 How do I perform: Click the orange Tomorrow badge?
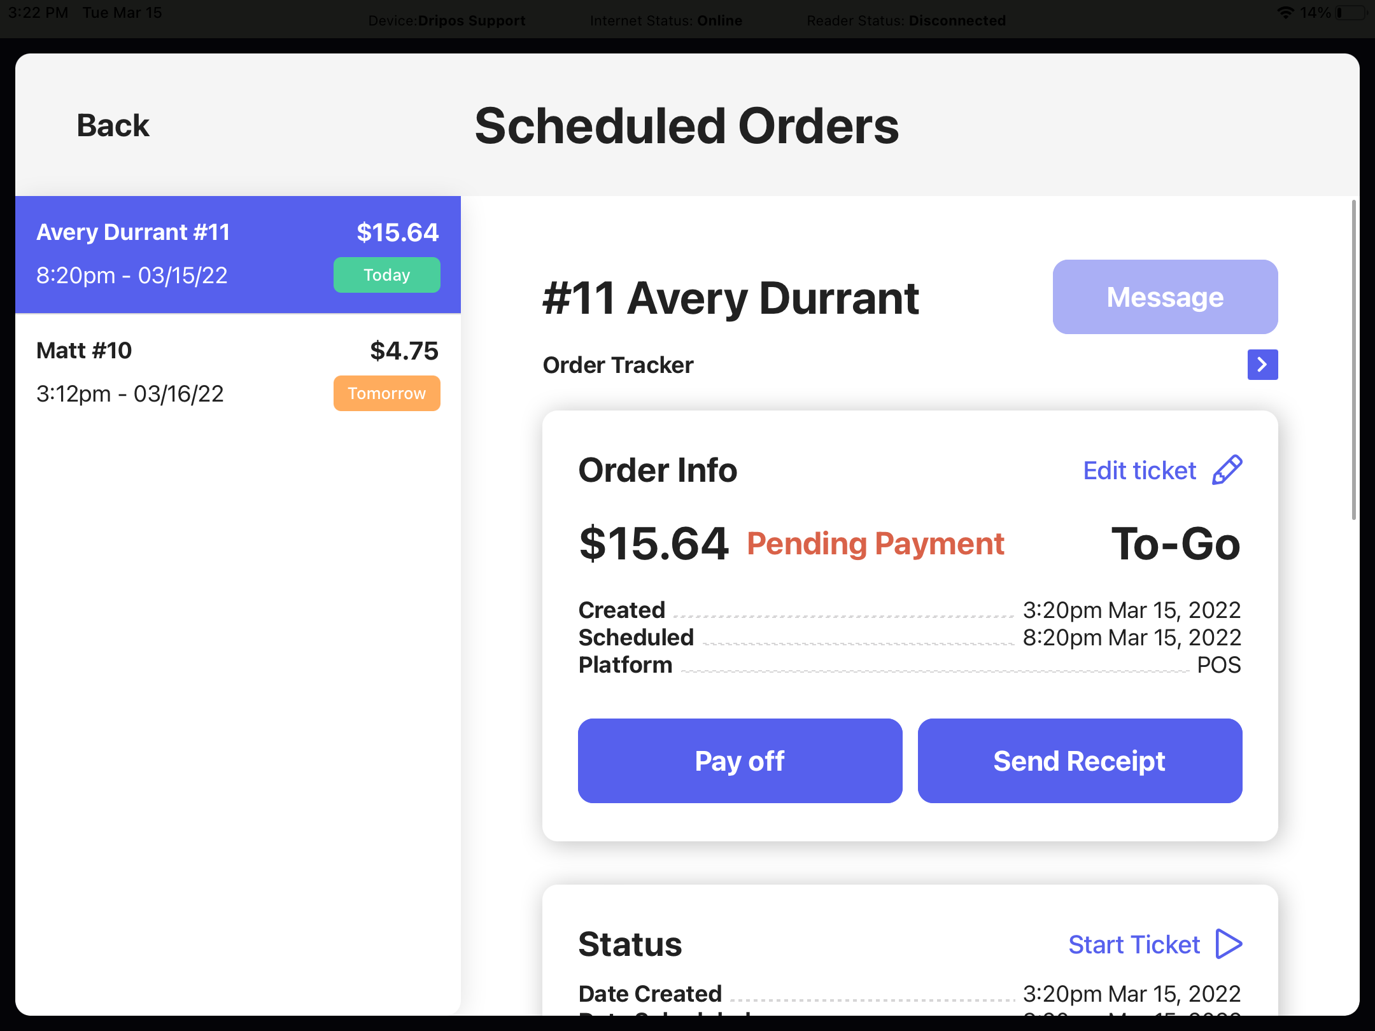(387, 393)
